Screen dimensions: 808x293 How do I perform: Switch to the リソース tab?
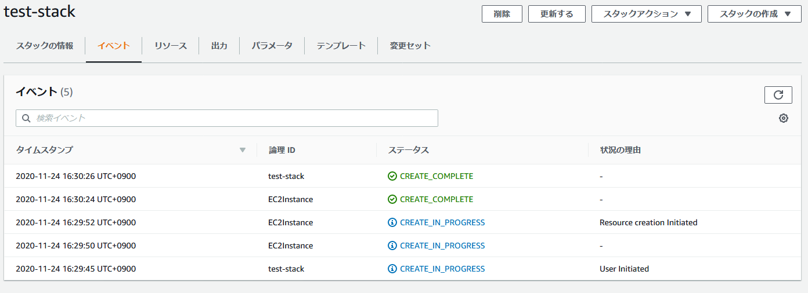[171, 46]
